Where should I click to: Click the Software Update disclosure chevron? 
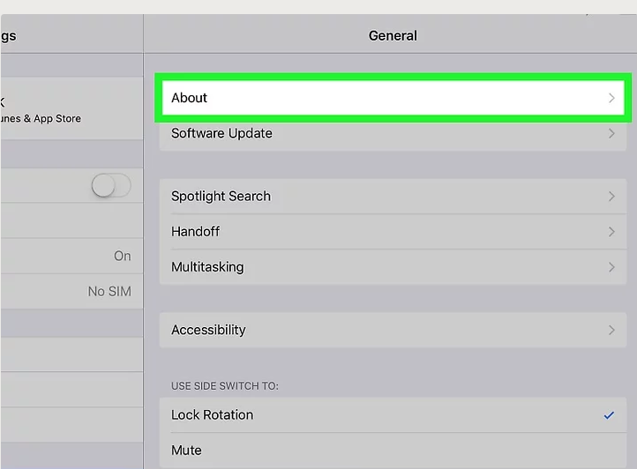coord(611,134)
